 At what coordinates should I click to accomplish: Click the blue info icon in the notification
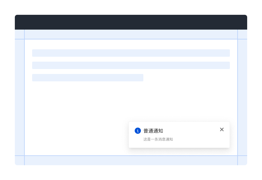[x=138, y=131]
